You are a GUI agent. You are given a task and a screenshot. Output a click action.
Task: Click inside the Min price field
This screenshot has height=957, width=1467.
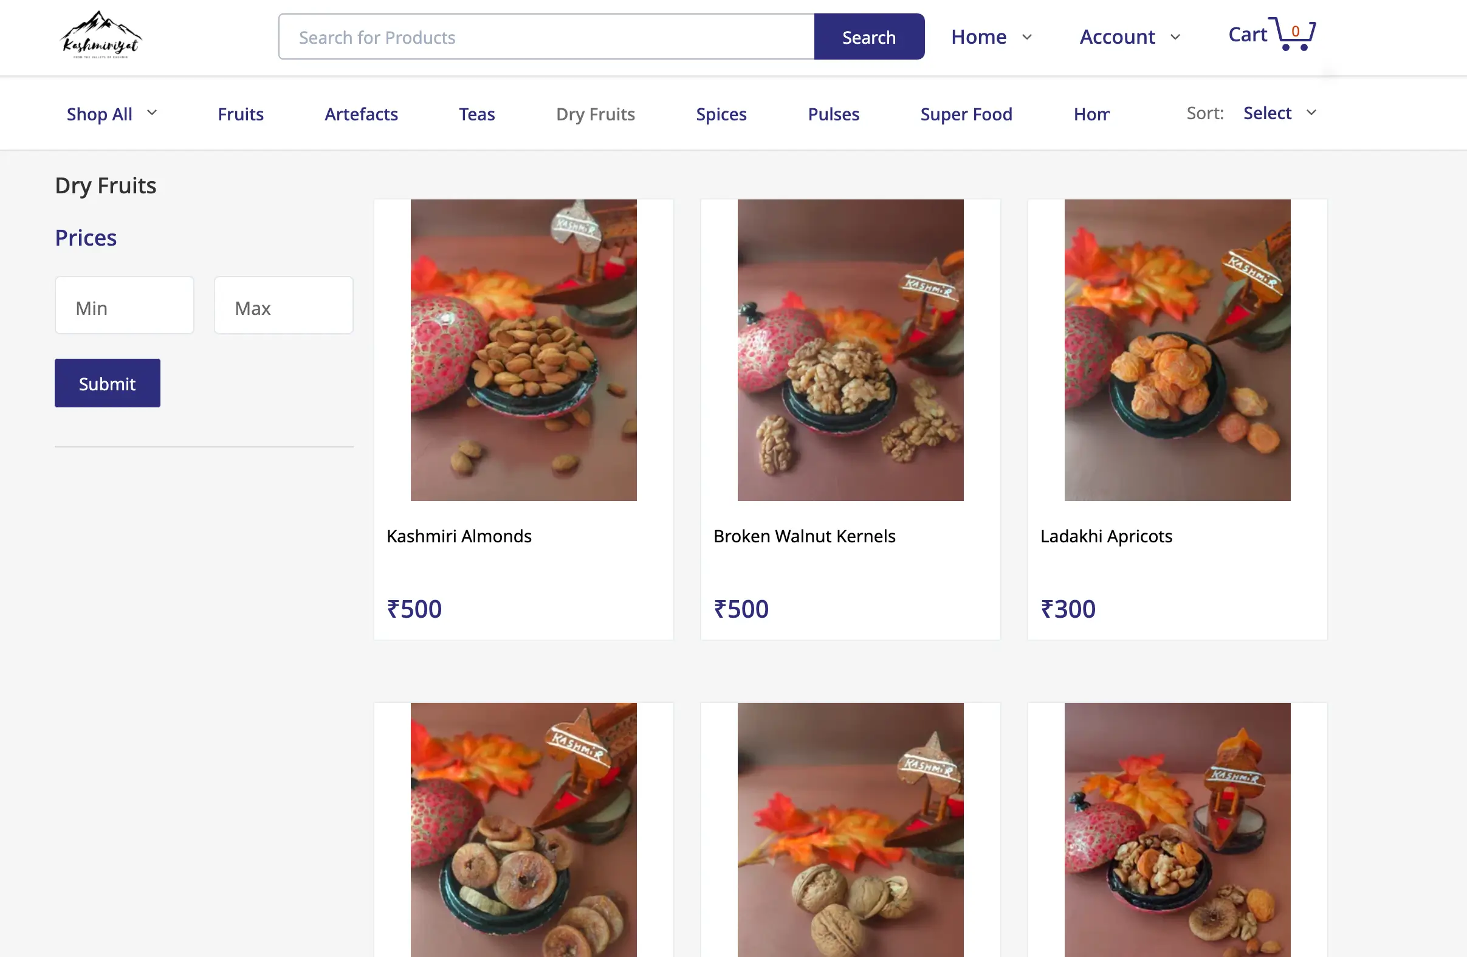[x=124, y=305]
